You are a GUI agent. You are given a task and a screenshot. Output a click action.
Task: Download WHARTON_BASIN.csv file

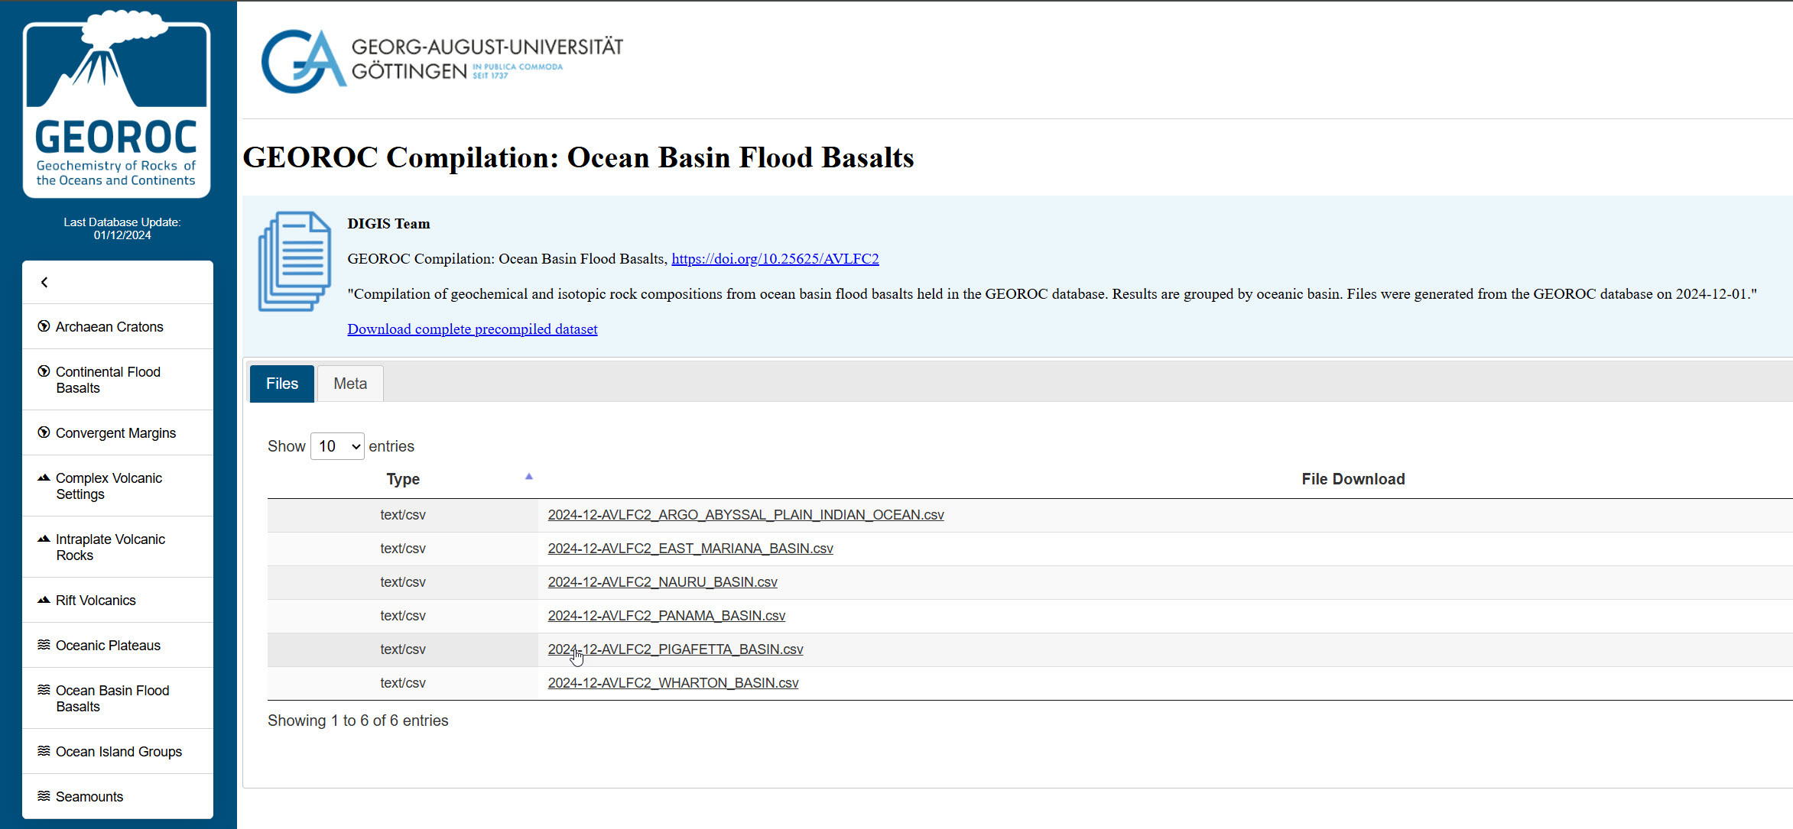tap(673, 683)
